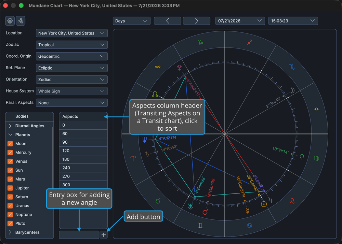Image resolution: width=342 pixels, height=244 pixels.
Task: Select the 0 aspect row
Action: (83, 125)
